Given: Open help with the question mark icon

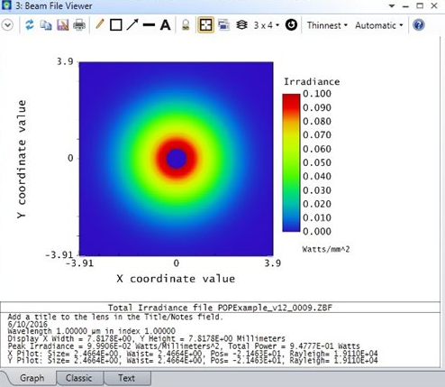Looking at the screenshot, I should [418, 25].
